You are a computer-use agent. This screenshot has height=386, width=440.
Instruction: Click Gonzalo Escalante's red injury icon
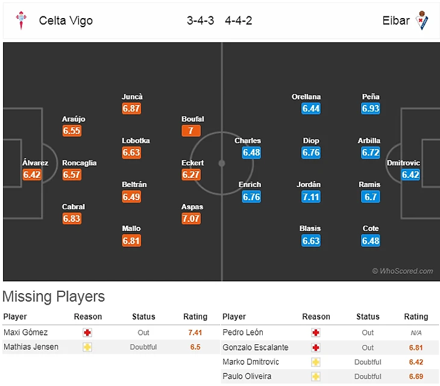point(316,347)
